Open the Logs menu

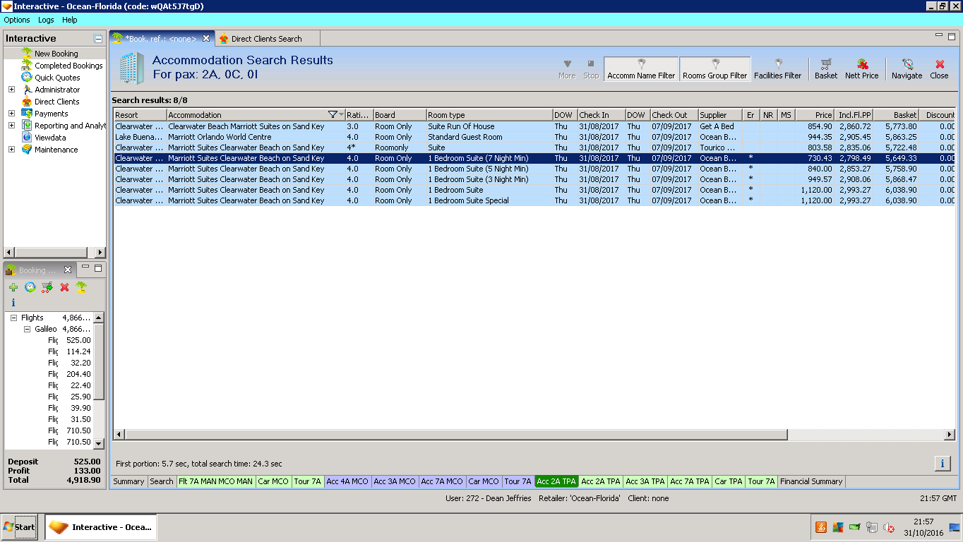pos(46,20)
